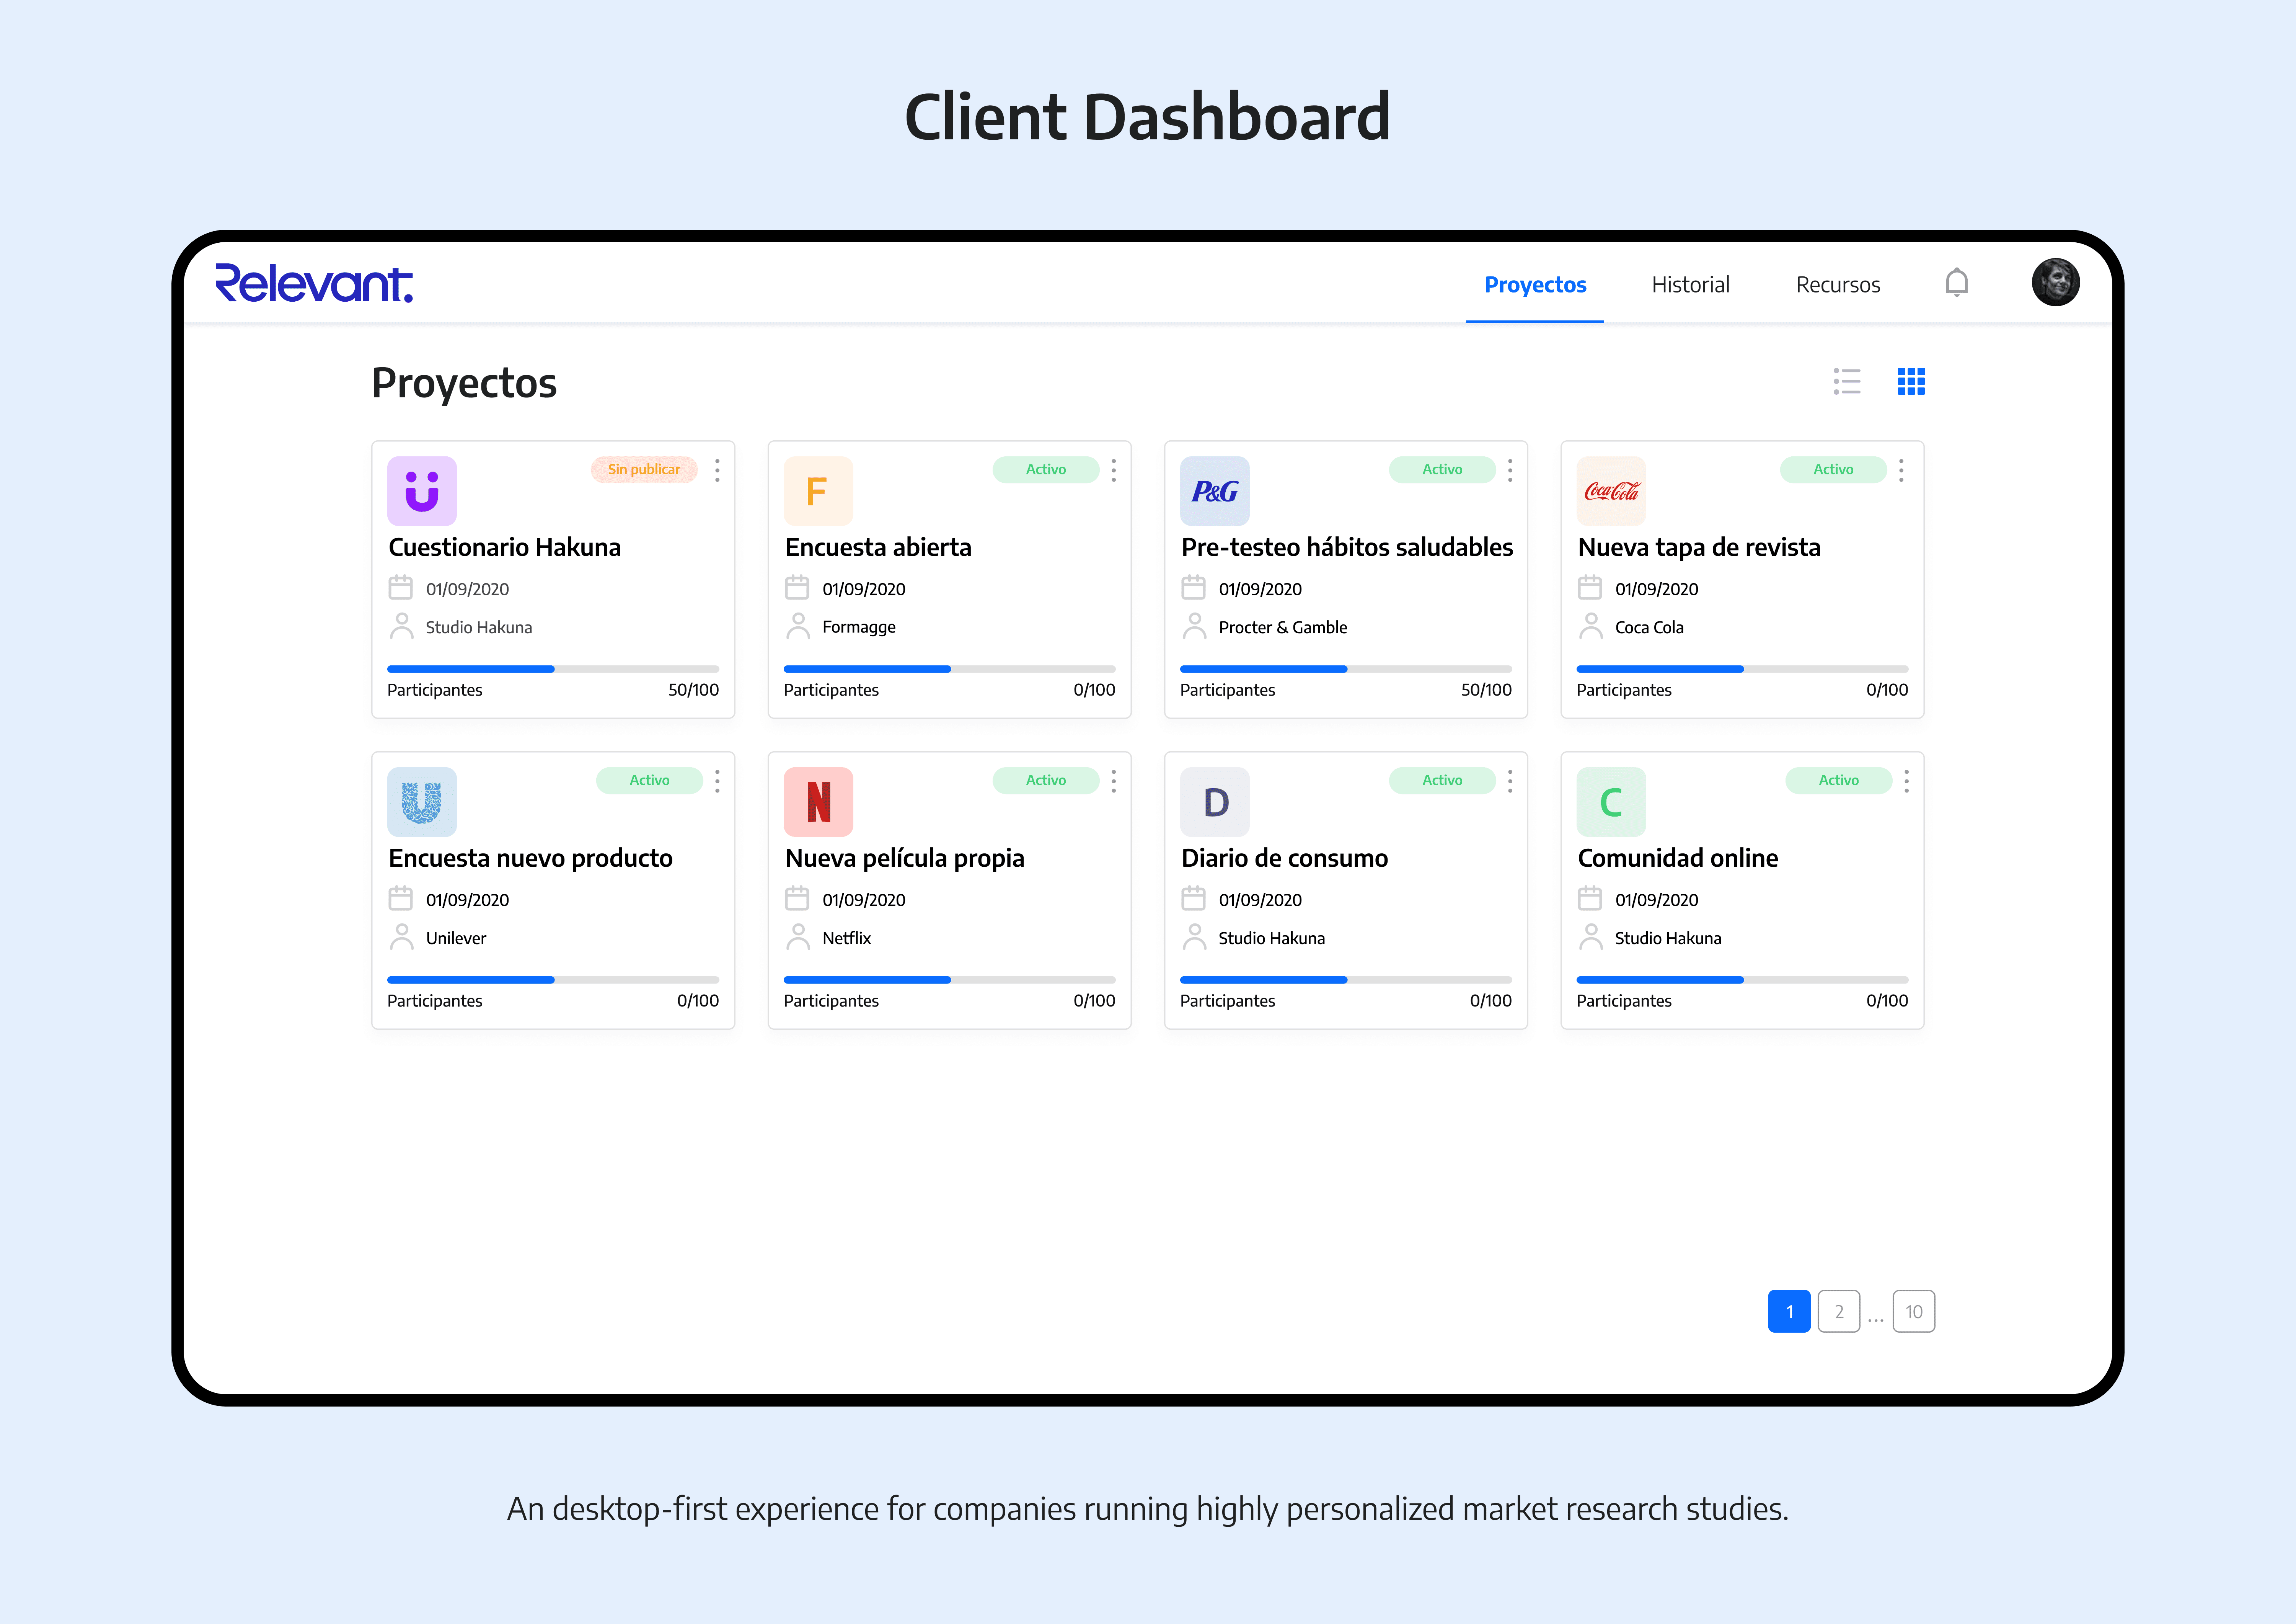Go to page 2
The image size is (2296, 1624).
pos(1839,1312)
